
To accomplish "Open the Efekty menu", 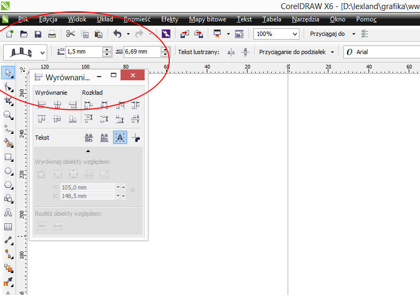I will (x=170, y=19).
